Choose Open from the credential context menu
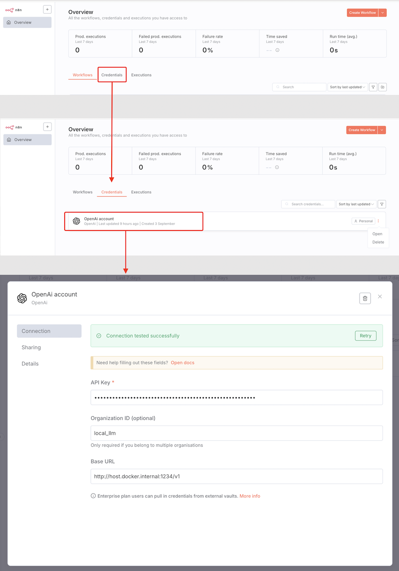The width and height of the screenshot is (399, 571). [x=378, y=234]
